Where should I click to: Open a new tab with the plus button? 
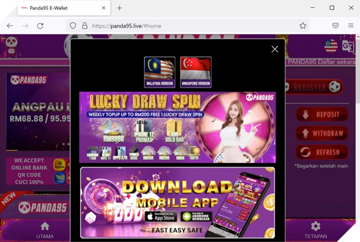[119, 8]
